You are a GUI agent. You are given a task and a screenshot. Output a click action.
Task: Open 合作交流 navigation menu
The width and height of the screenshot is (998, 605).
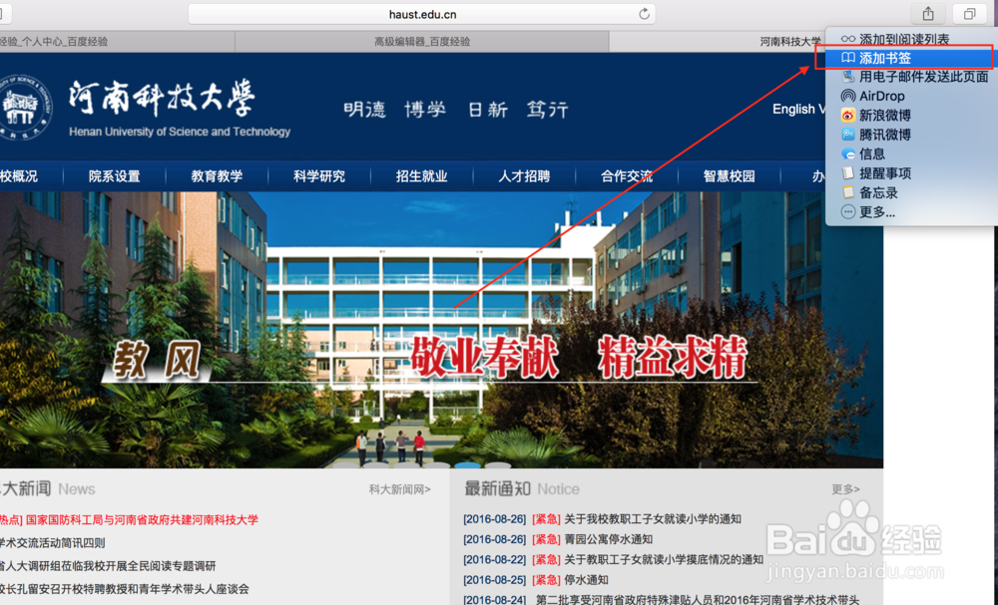627,176
